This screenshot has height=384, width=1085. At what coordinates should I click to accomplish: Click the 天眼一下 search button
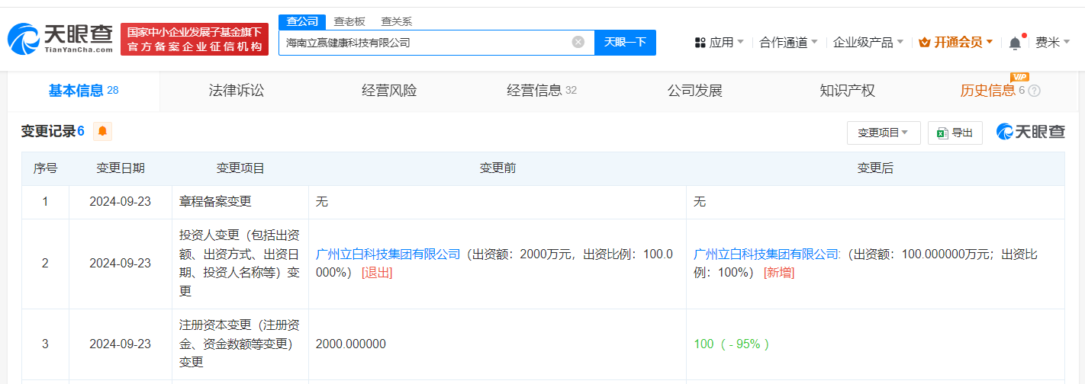coord(625,43)
